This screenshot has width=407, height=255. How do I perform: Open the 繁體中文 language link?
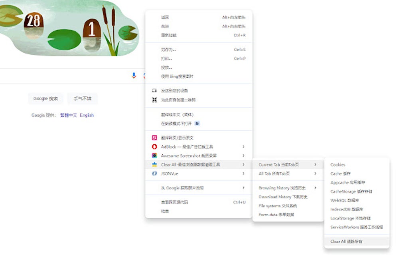(x=69, y=115)
